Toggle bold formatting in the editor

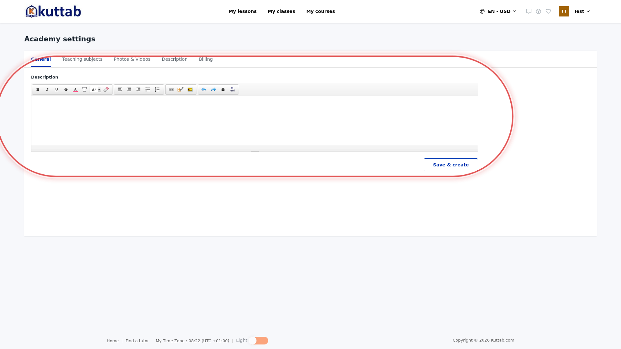click(x=38, y=90)
